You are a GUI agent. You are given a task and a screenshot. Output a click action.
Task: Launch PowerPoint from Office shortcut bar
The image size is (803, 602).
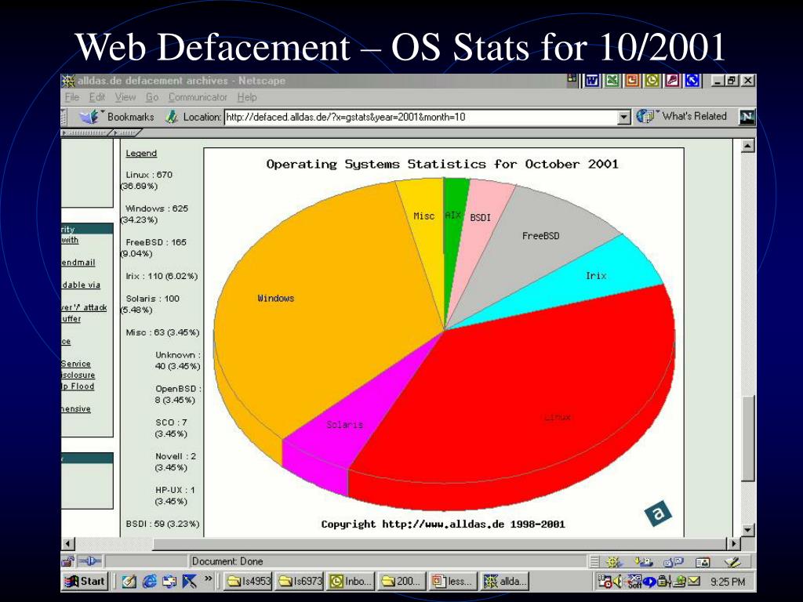tap(632, 81)
